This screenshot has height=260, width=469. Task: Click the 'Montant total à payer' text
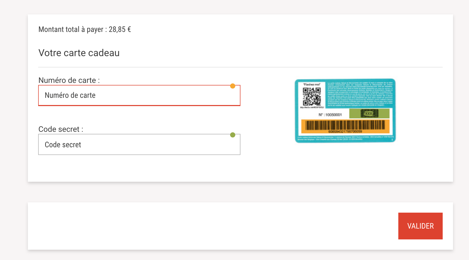coord(71,29)
